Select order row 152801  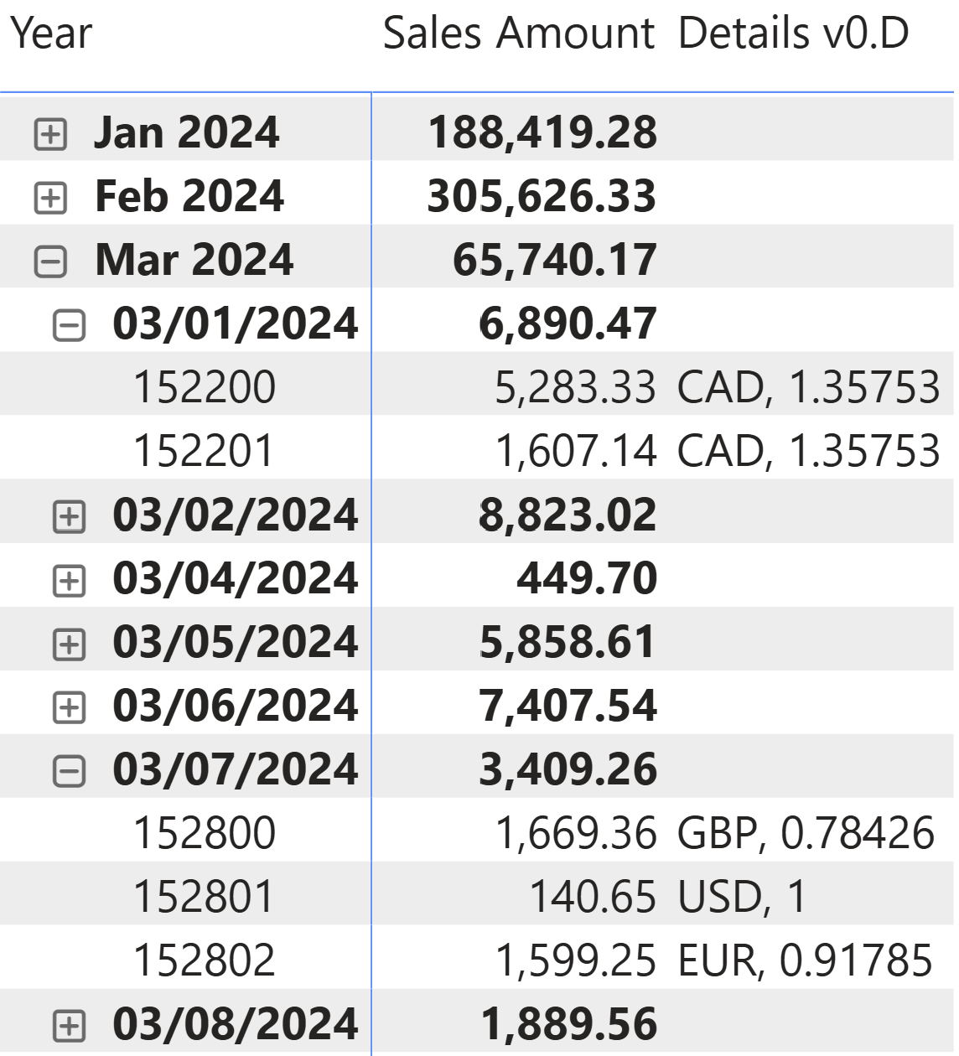(205, 898)
